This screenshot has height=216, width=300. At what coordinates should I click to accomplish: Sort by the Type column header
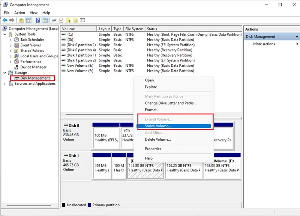[117, 29]
